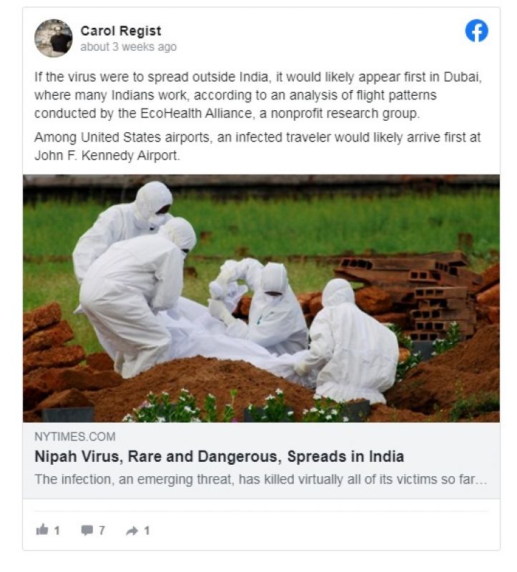Viewport: 517px width, 572px height.
Task: Click the NYTIMES.COM source label
Action: tap(75, 436)
